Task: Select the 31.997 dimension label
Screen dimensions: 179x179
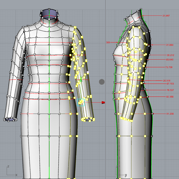Action: click(x=166, y=16)
